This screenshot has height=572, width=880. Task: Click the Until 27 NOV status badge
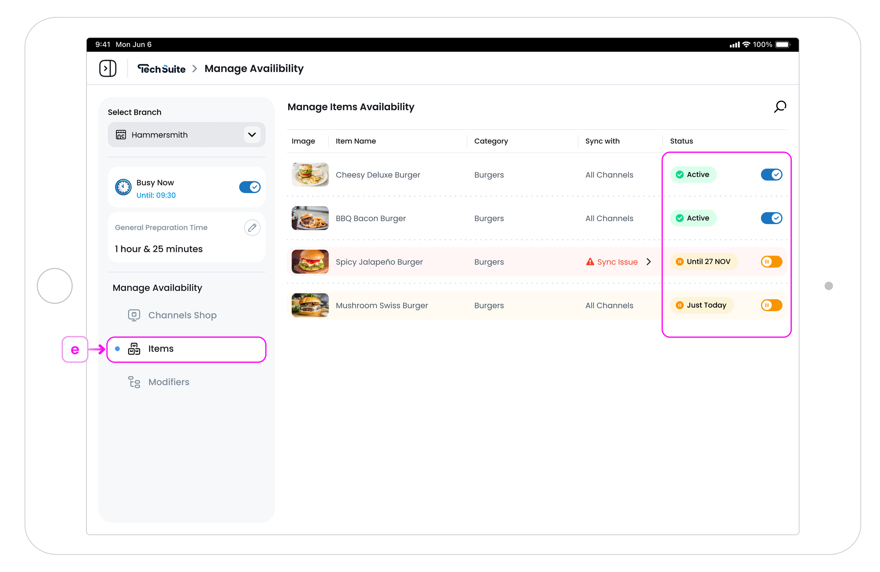(703, 262)
